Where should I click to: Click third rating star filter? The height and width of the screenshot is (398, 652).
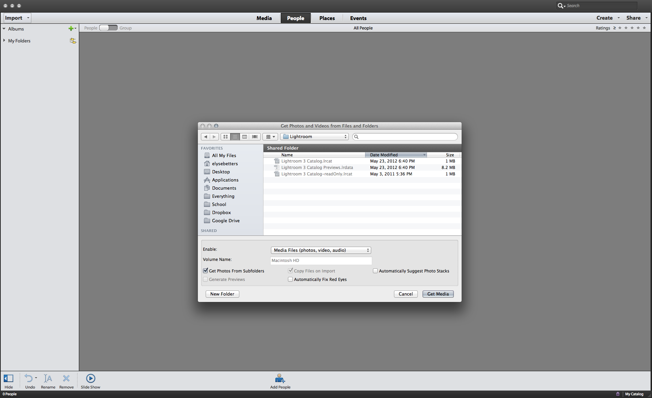[x=632, y=28]
